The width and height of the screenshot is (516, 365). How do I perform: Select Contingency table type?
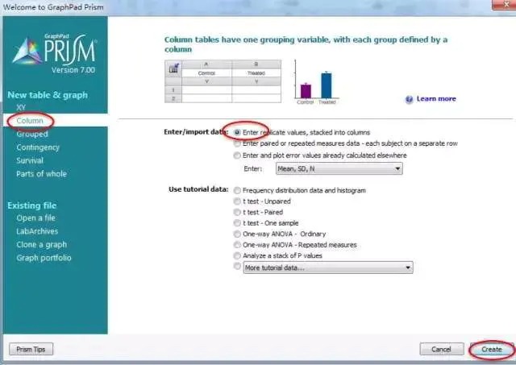pyautogui.click(x=38, y=147)
